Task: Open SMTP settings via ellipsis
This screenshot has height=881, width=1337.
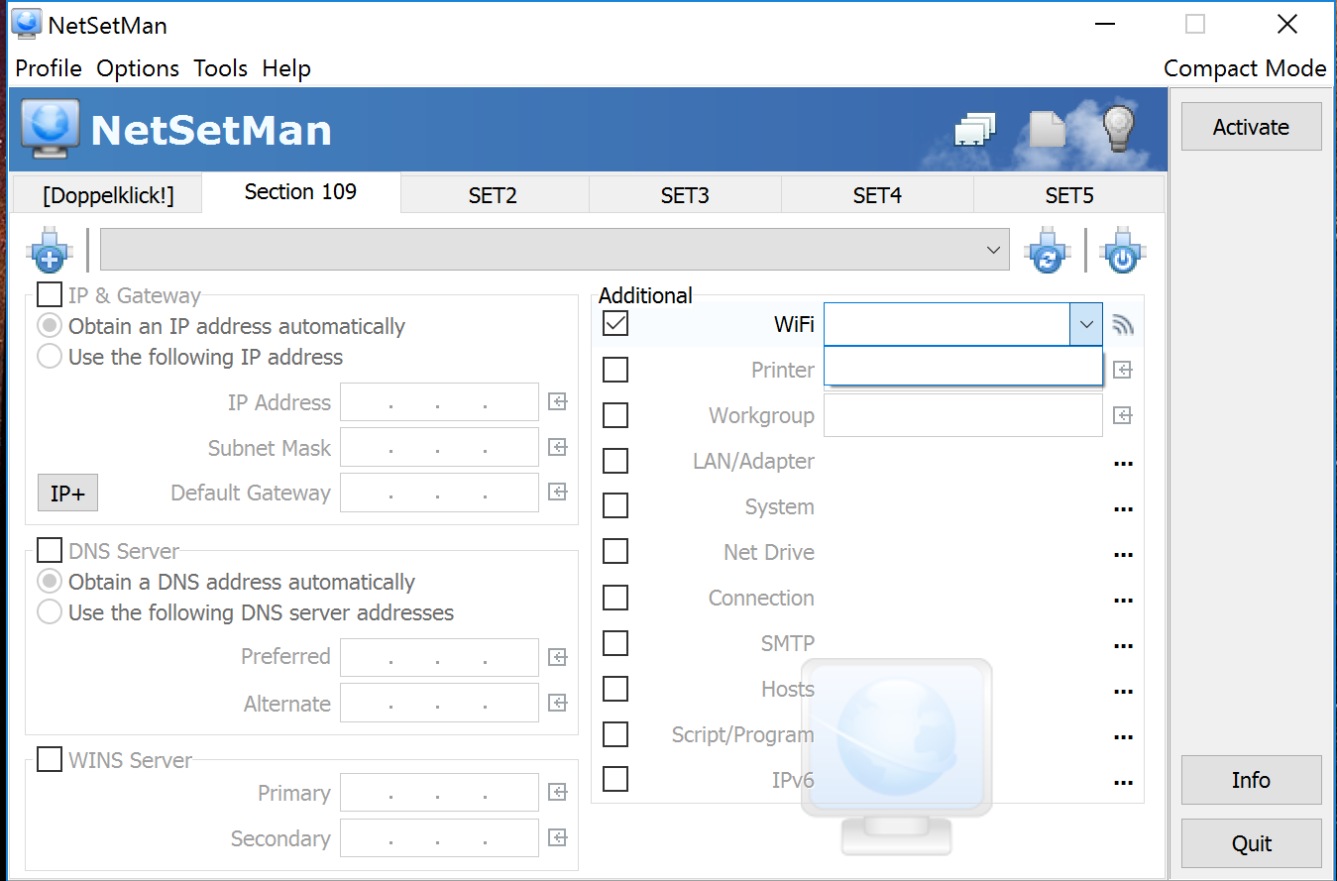Action: [x=1123, y=645]
